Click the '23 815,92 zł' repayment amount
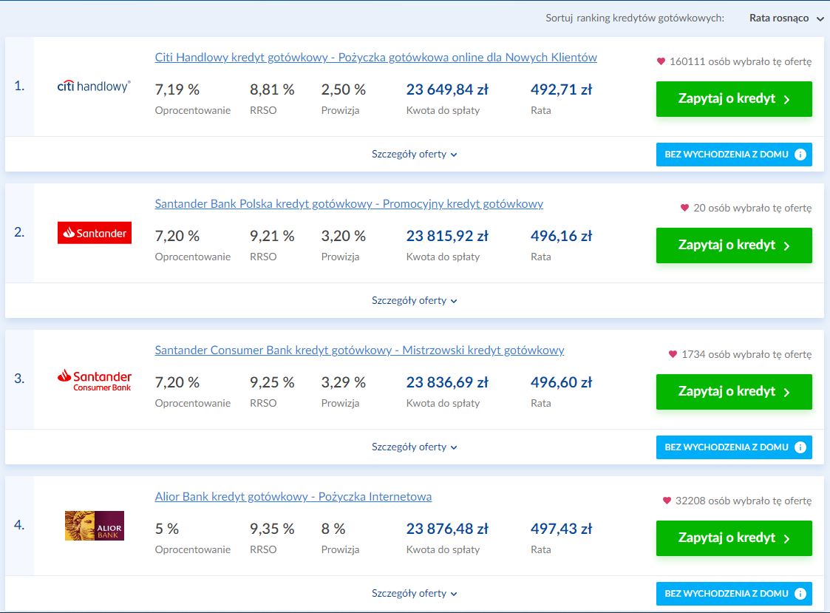 tap(447, 236)
